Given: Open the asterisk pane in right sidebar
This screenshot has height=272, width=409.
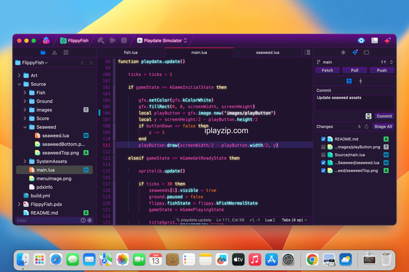Looking at the screenshot, I should coord(343,52).
